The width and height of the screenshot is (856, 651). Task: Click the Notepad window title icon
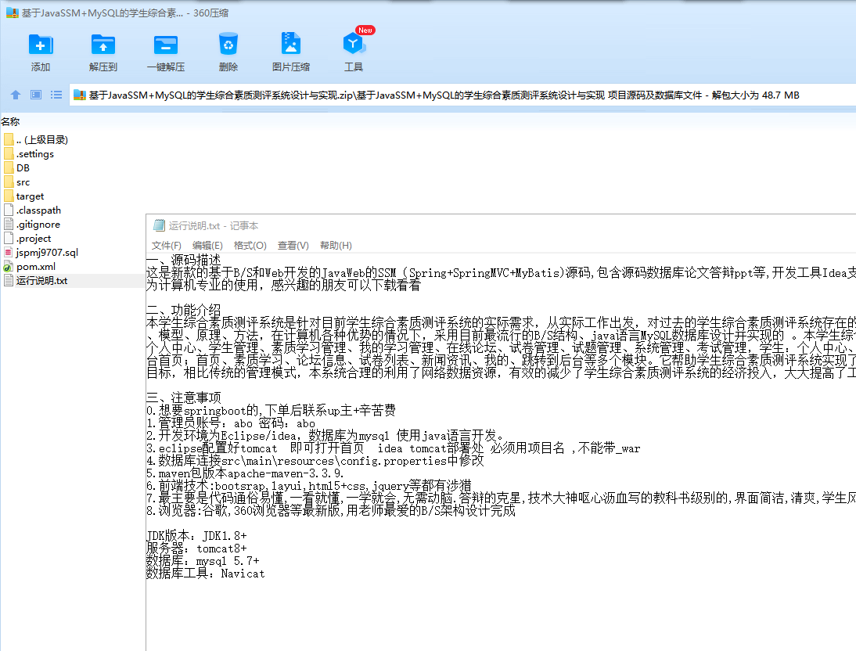(160, 225)
